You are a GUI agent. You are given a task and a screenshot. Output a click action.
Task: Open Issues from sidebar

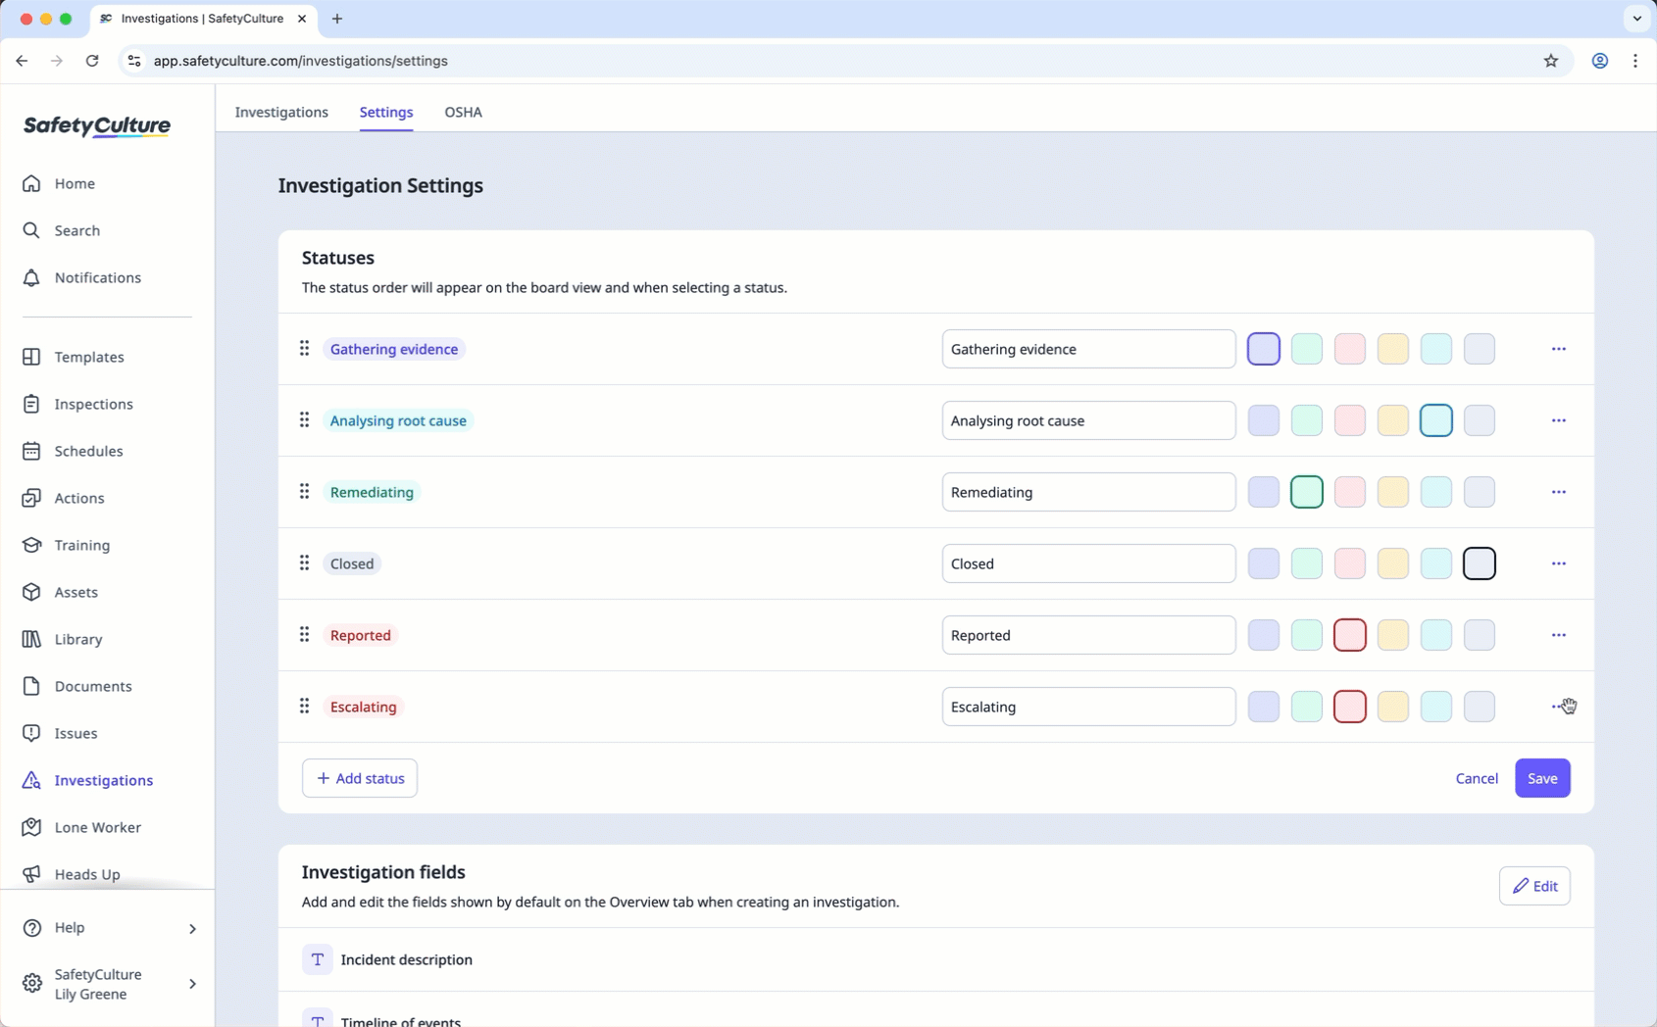pyautogui.click(x=60, y=733)
